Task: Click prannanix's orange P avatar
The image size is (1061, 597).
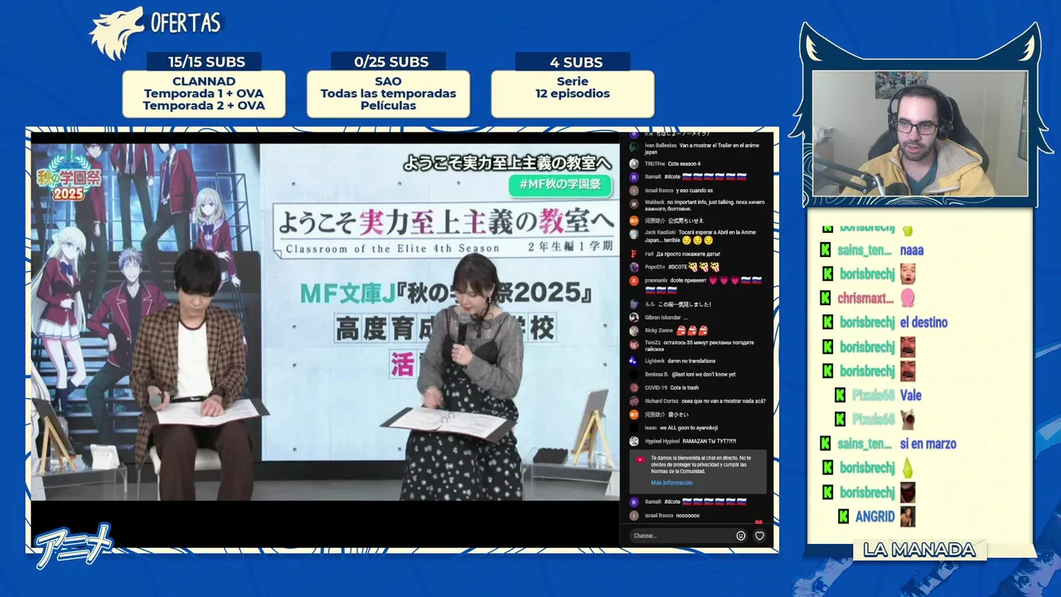Action: [x=634, y=281]
